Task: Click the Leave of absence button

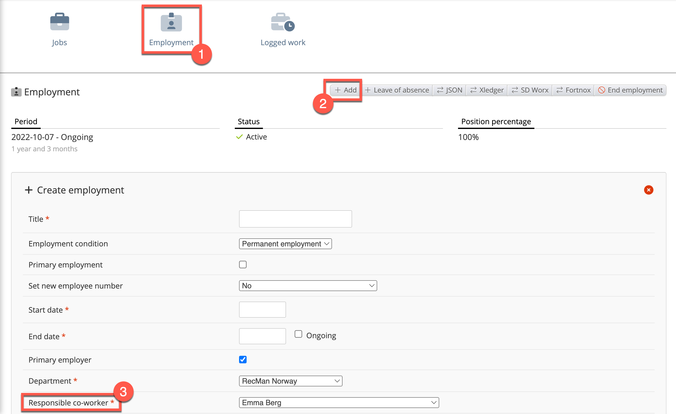Action: [397, 90]
